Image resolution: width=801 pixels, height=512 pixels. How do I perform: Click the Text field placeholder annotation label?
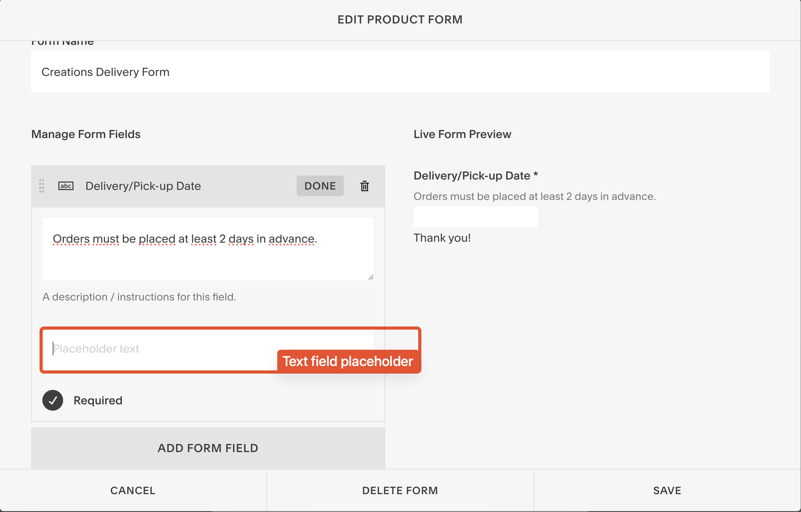(348, 361)
